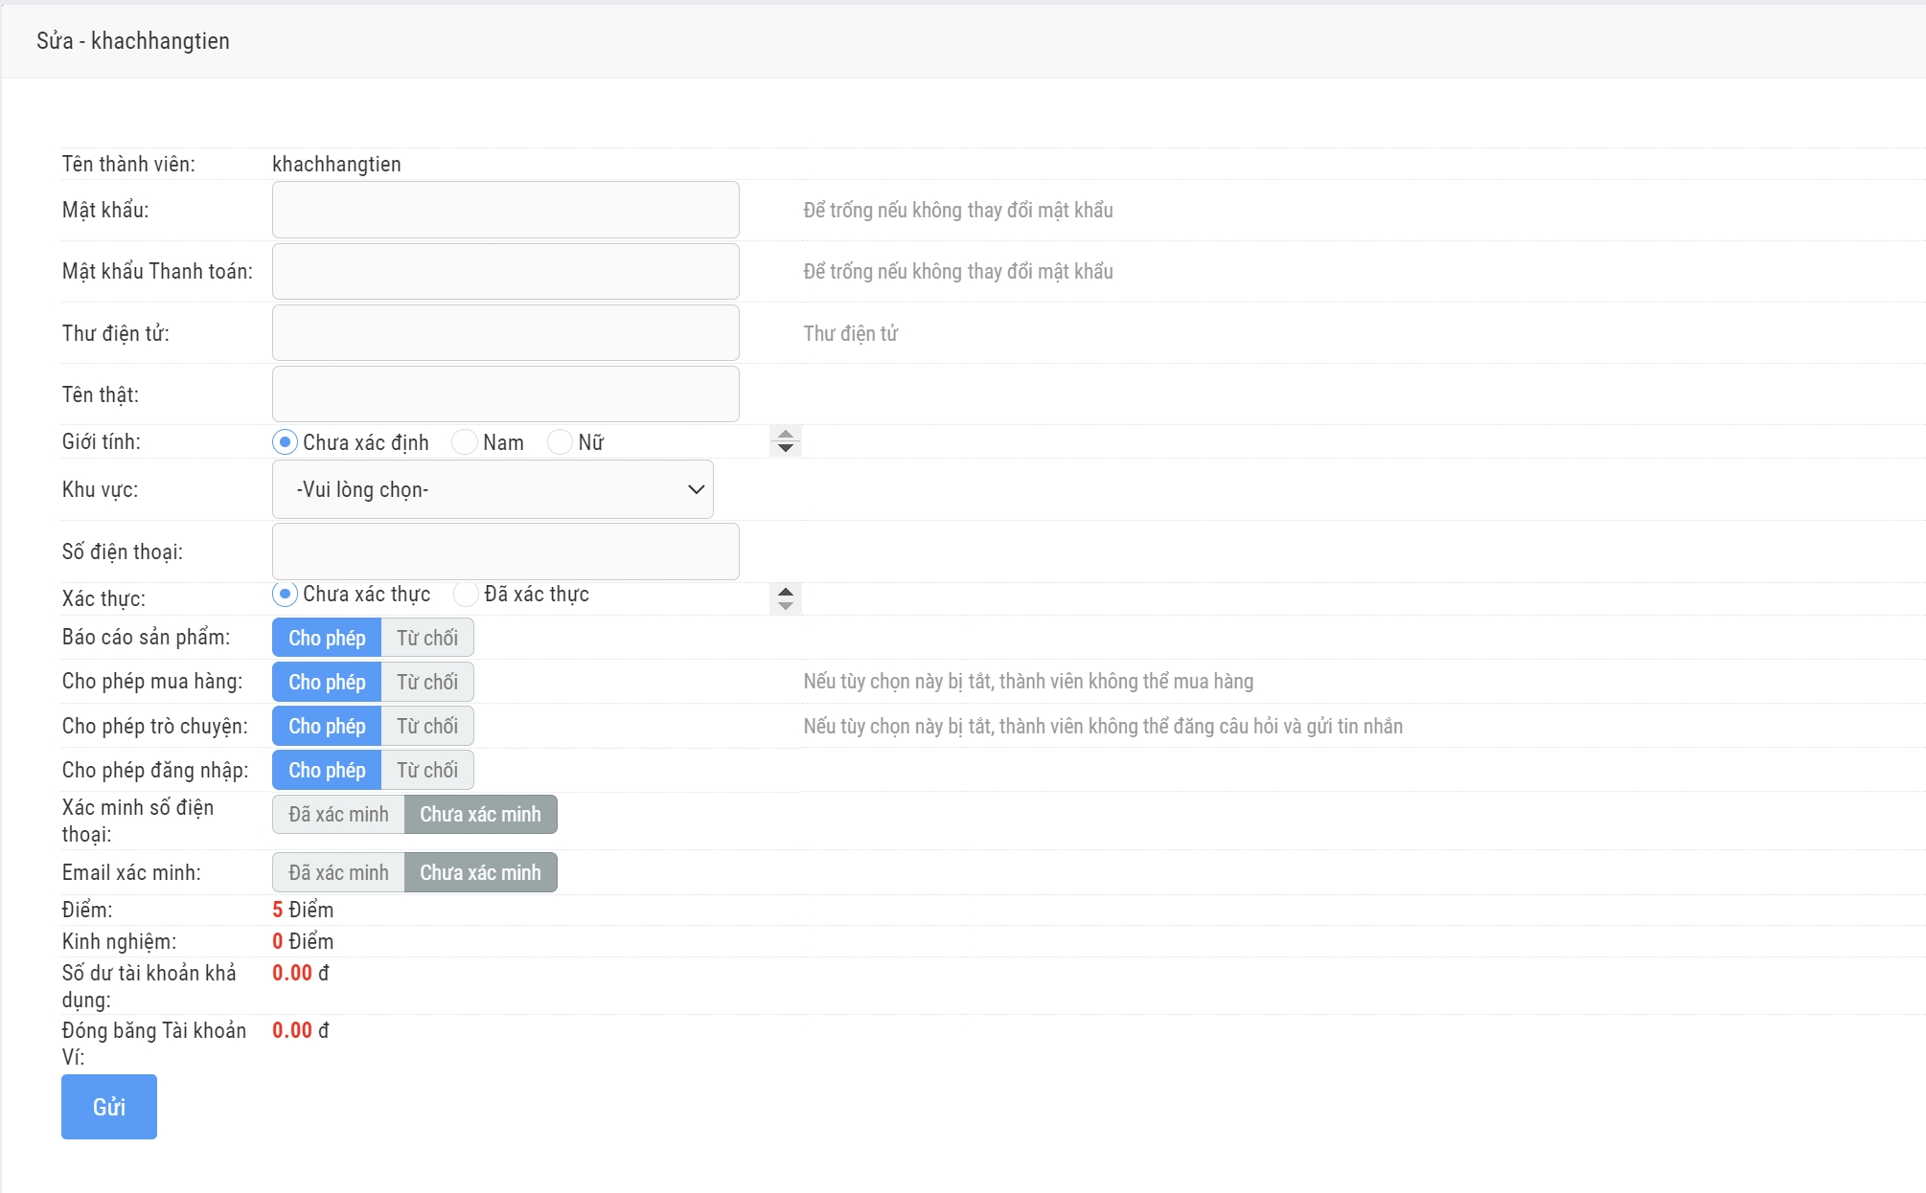Click the Tên thật input field
Screen dimensions: 1926x1193
click(505, 394)
